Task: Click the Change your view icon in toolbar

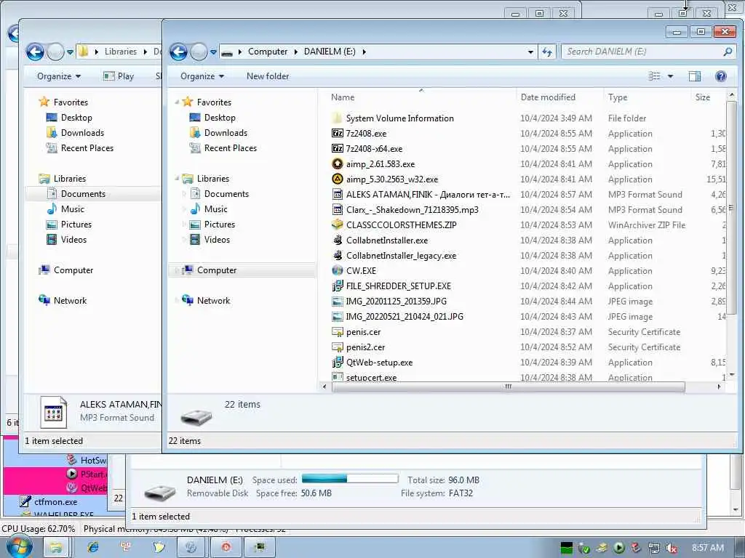Action: coord(655,76)
